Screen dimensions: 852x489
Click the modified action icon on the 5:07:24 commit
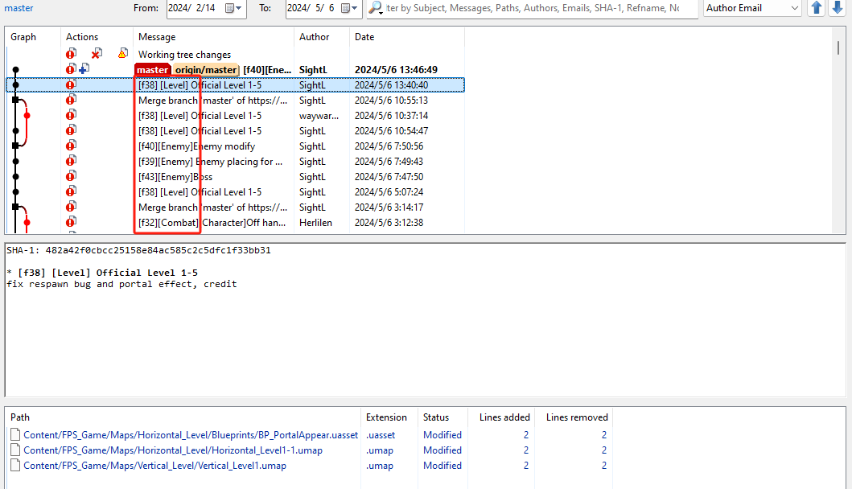click(71, 191)
